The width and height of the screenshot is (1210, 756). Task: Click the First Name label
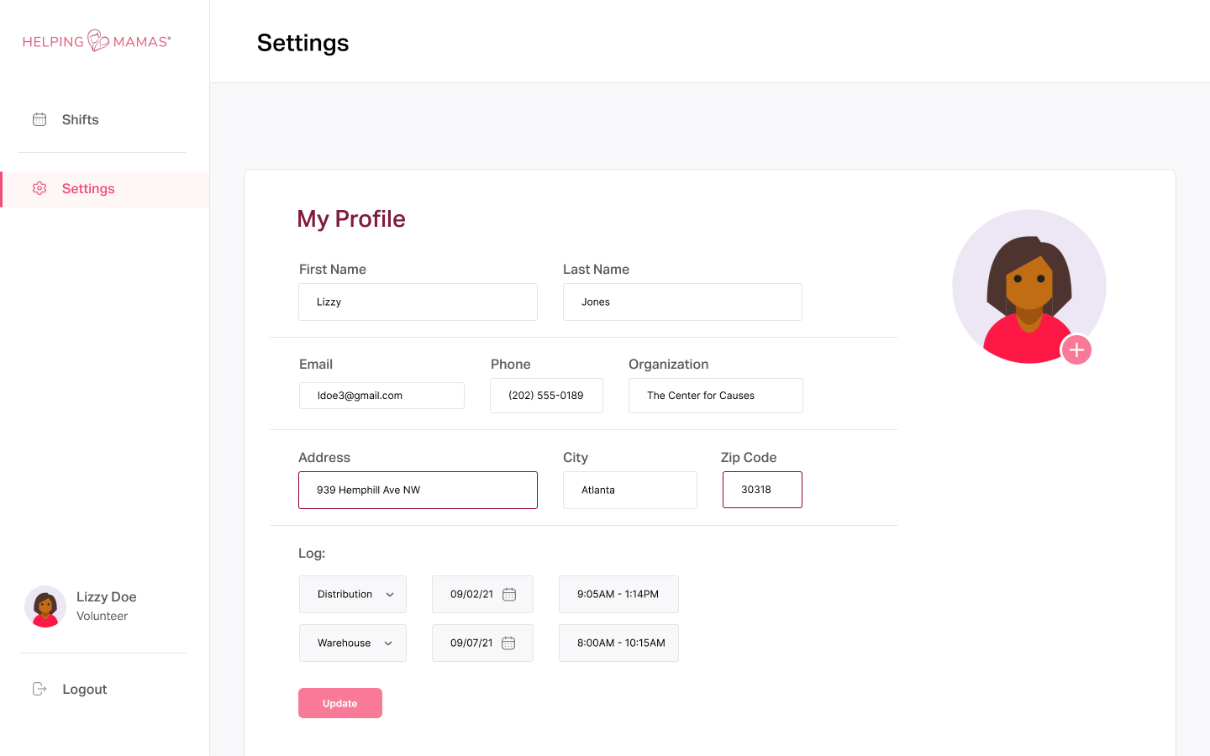333,270
